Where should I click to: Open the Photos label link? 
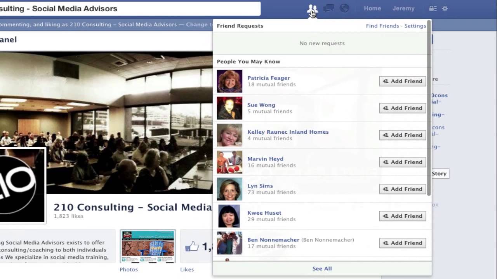coord(129,269)
